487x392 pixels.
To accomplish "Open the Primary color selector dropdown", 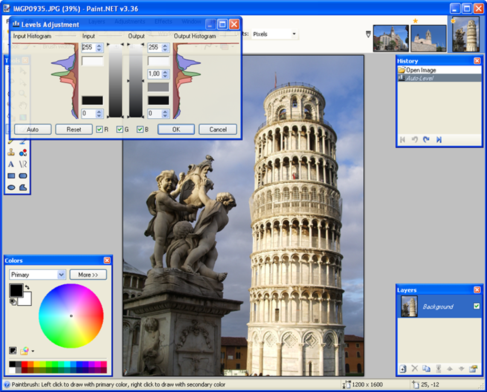I will point(62,275).
